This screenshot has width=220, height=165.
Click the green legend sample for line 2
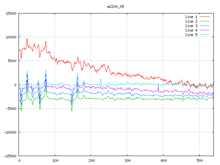[205, 21]
